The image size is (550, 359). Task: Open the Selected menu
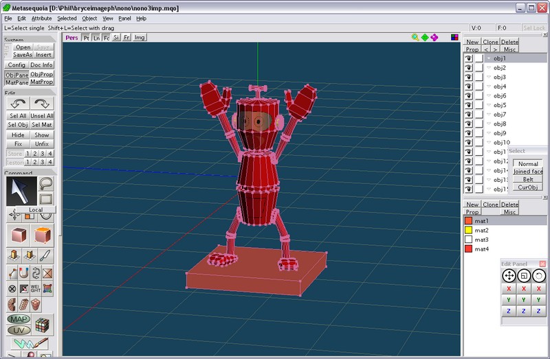click(67, 19)
